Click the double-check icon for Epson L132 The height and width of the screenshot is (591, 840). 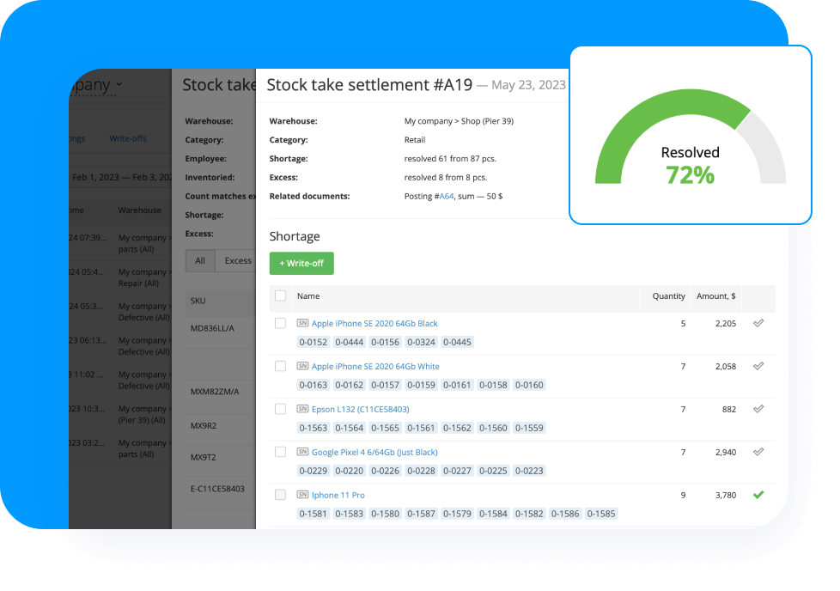coord(758,409)
